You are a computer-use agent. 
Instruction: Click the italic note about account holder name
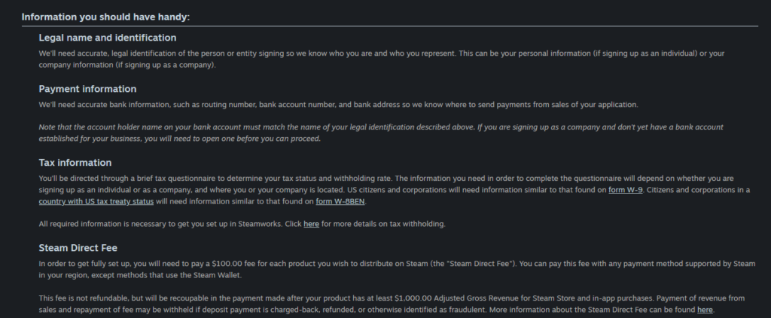coord(381,133)
